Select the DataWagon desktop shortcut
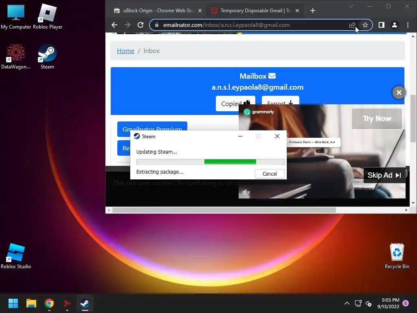Screen dimensions: 417x313 [x=16, y=56]
